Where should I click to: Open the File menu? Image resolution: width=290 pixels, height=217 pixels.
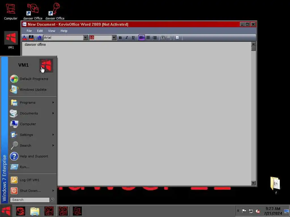pyautogui.click(x=29, y=31)
